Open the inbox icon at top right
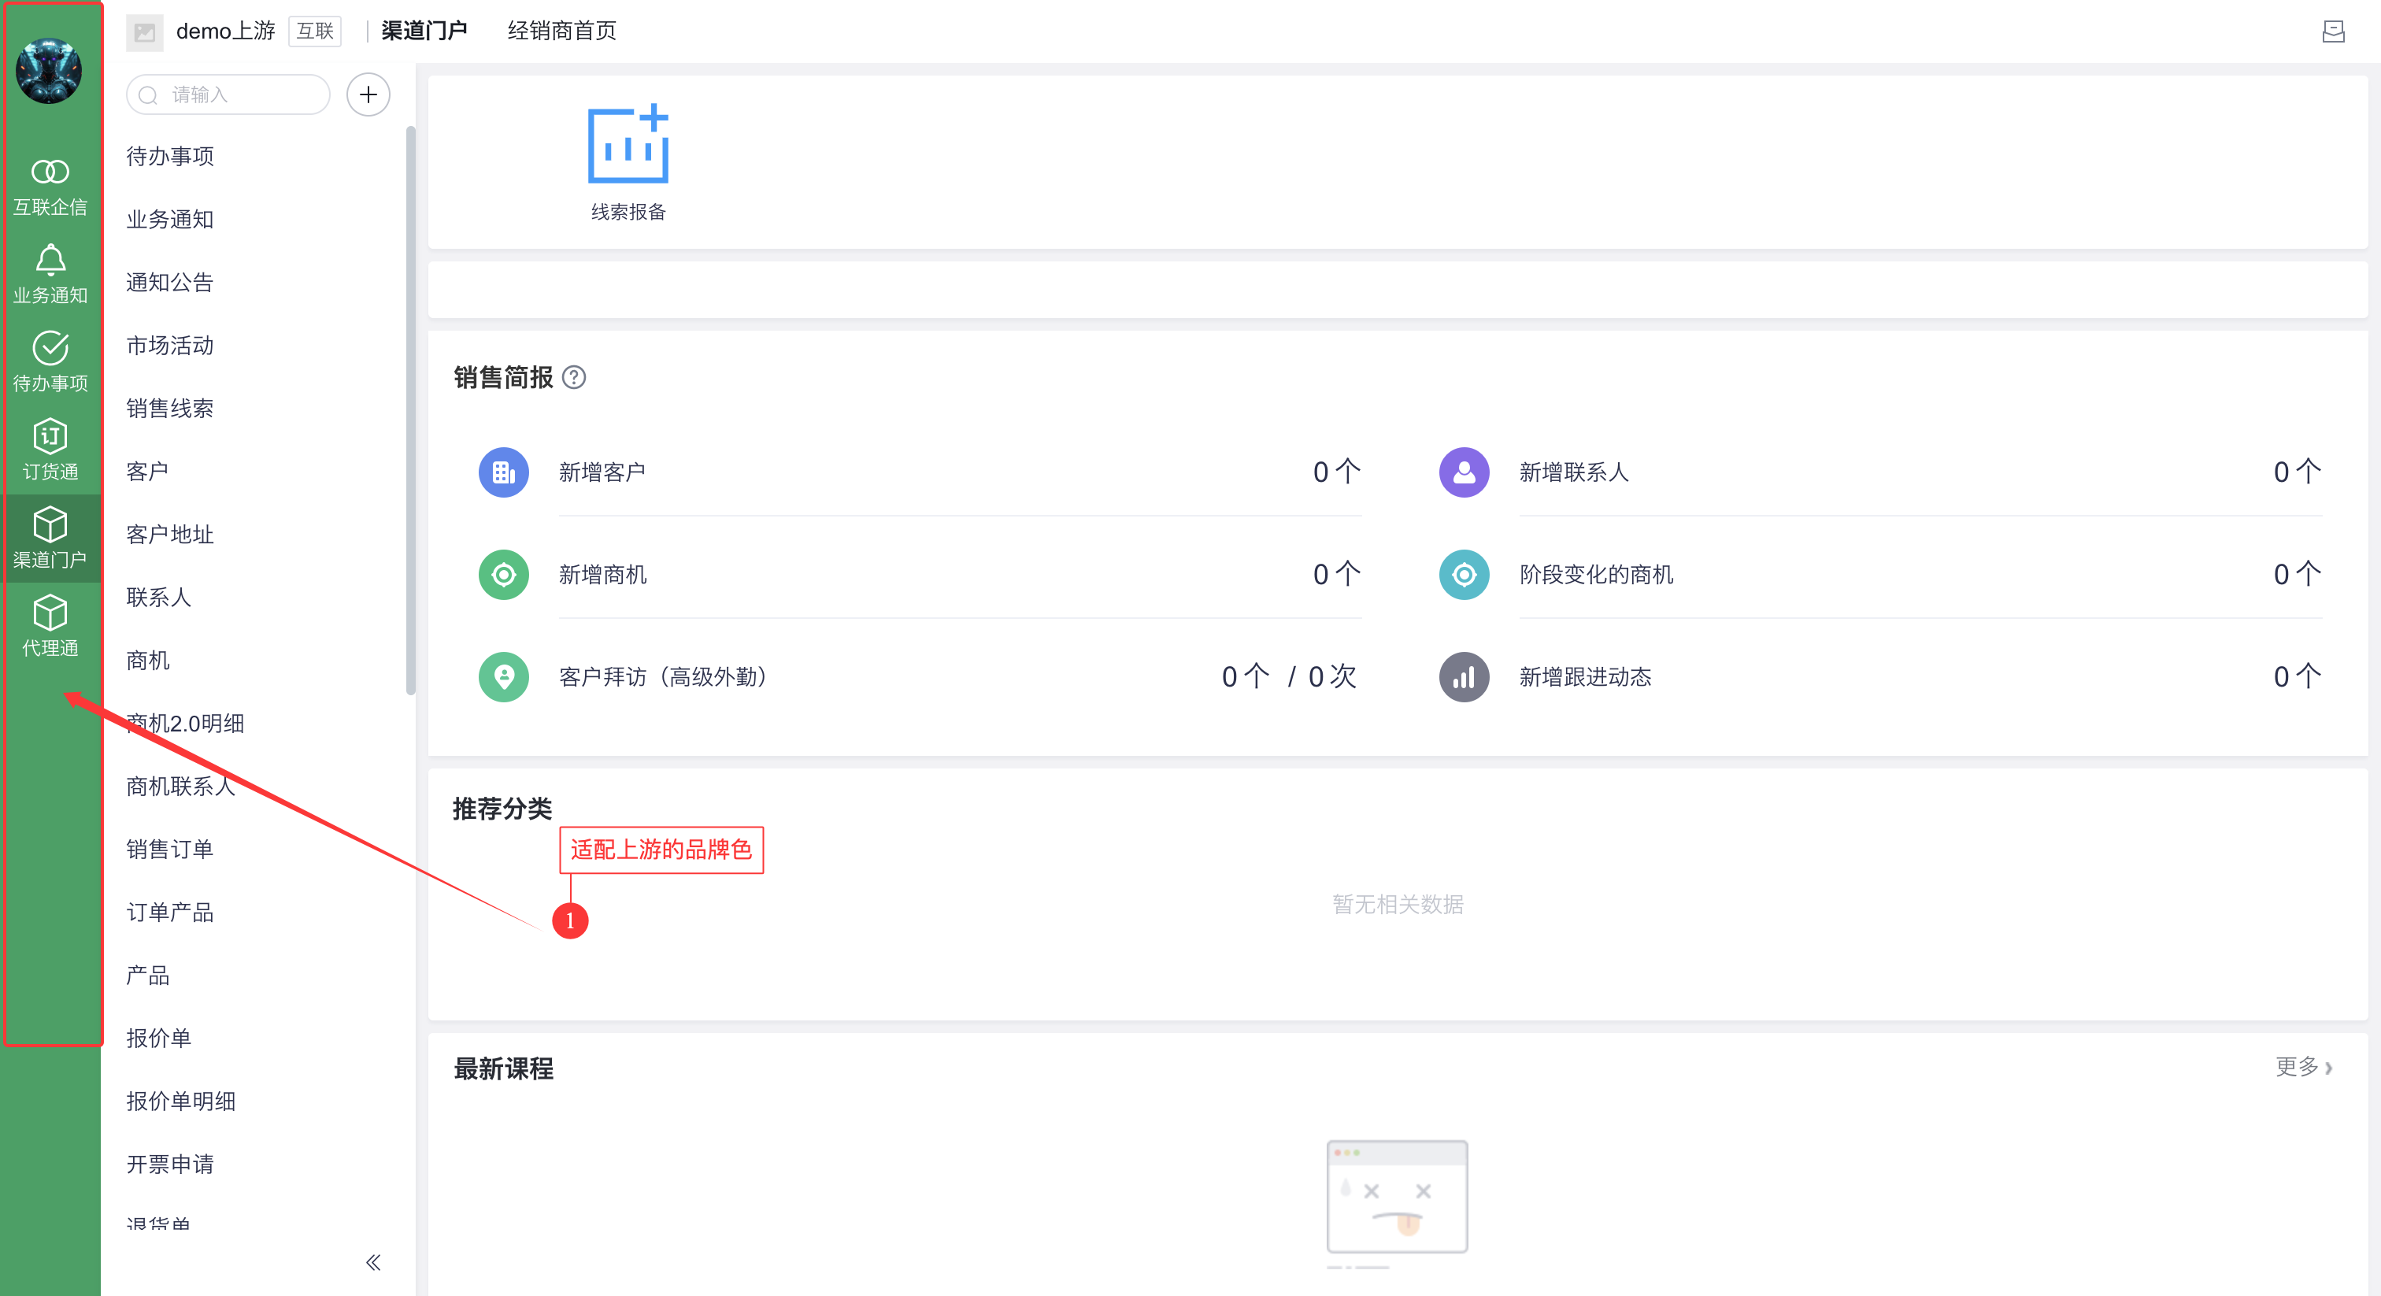2381x1296 pixels. point(2333,32)
